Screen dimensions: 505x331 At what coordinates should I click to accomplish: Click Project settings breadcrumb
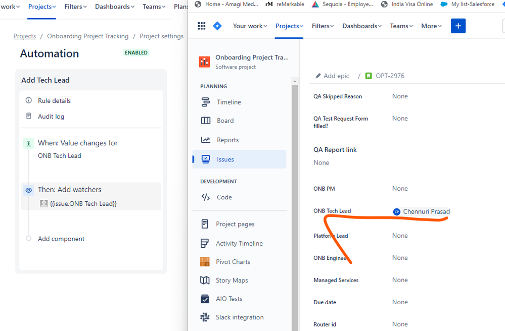(161, 36)
